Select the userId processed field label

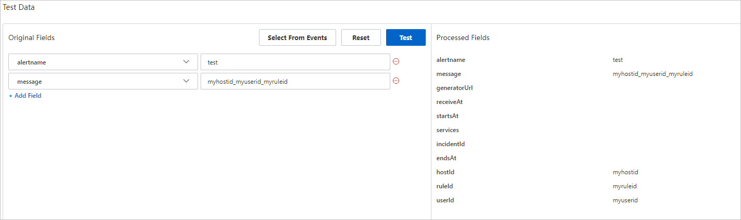(x=445, y=200)
